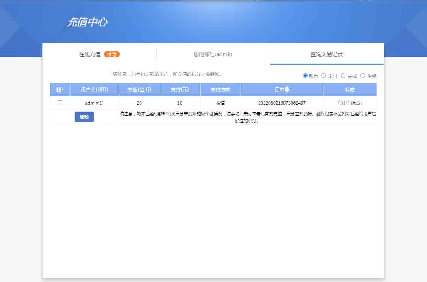Tick the checkbox for the admin(1) record
427x282 pixels.
[60, 103]
